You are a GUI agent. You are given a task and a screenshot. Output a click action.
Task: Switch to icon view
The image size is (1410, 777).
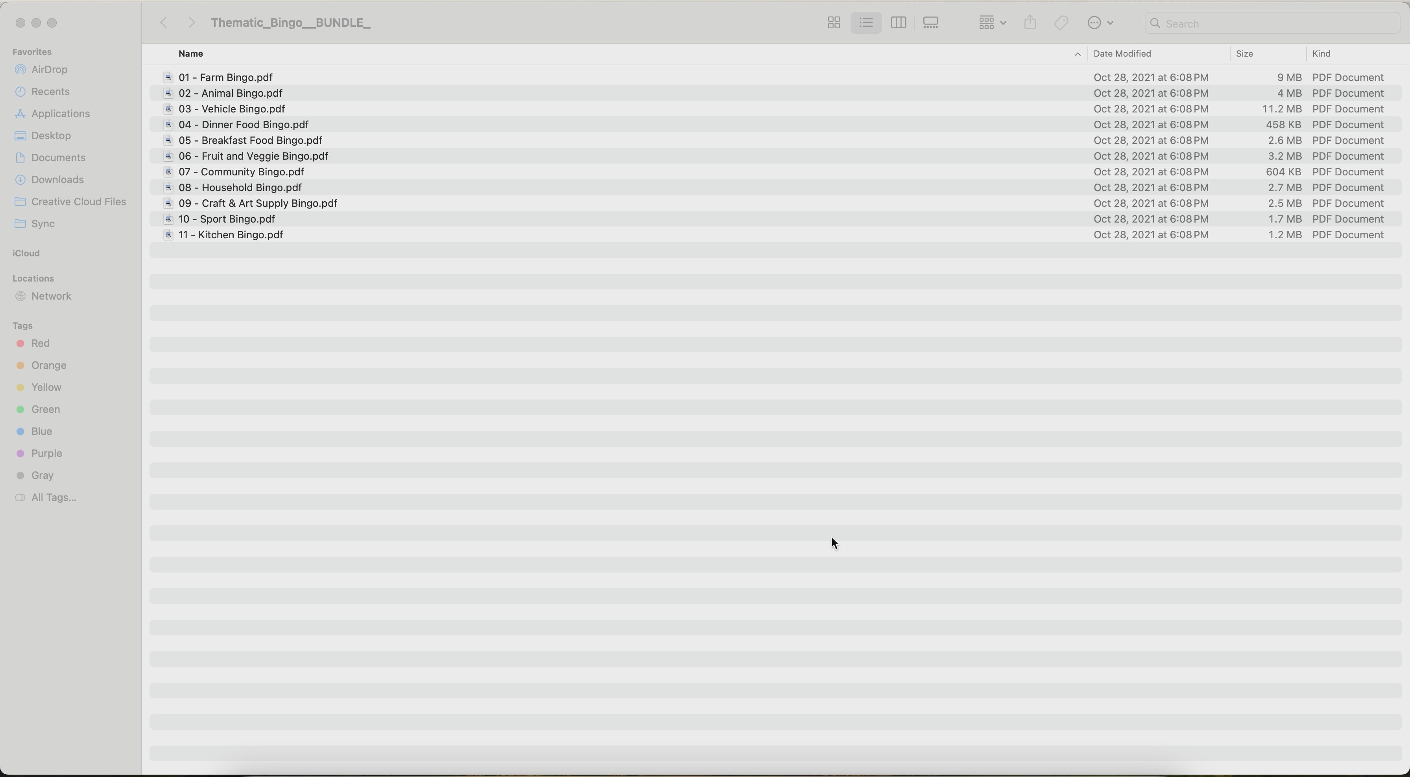pyautogui.click(x=834, y=23)
